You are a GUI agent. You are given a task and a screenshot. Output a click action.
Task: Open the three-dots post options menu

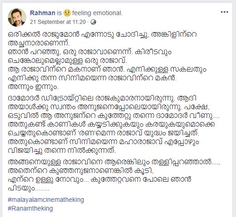tap(224, 12)
